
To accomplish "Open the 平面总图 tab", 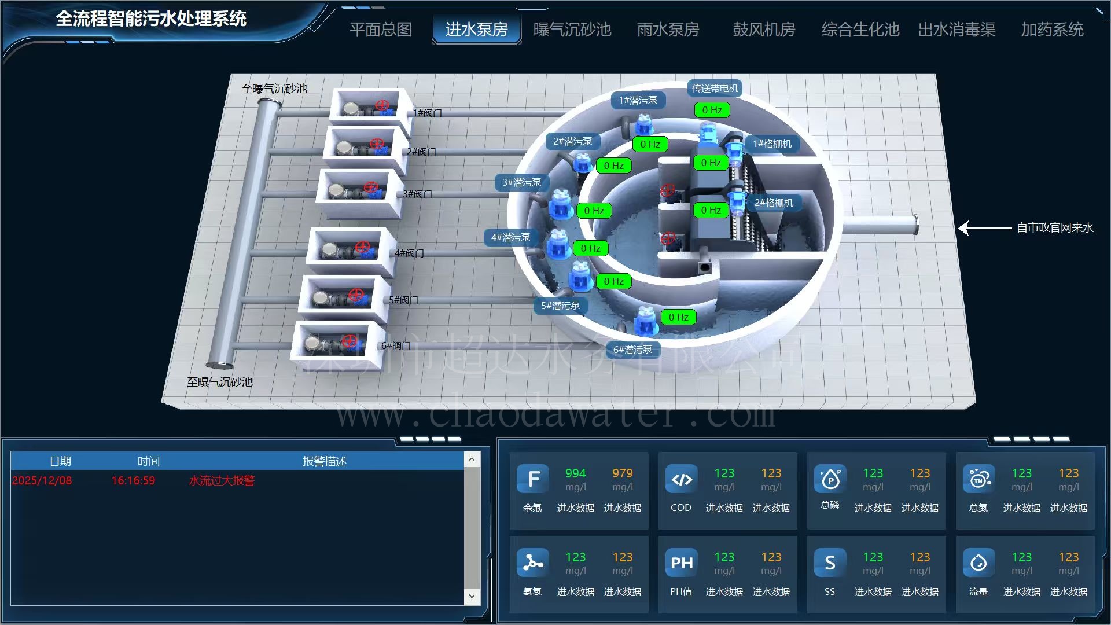I will coord(380,30).
